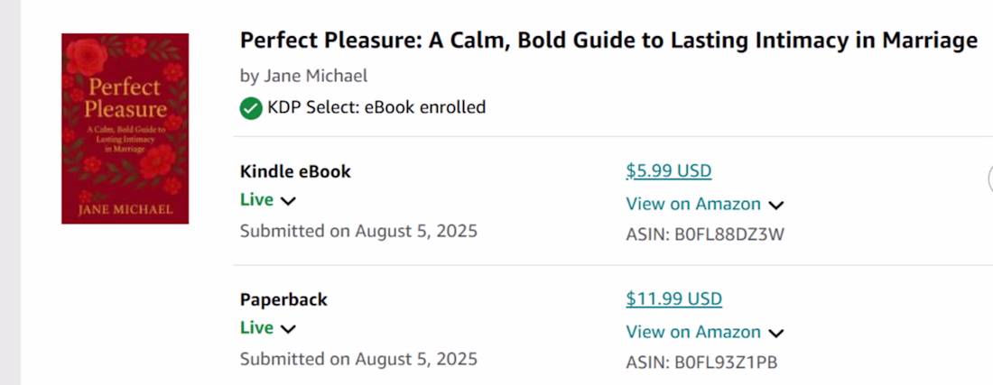
Task: Expand the Paperback Live status chevron
Action: (288, 329)
